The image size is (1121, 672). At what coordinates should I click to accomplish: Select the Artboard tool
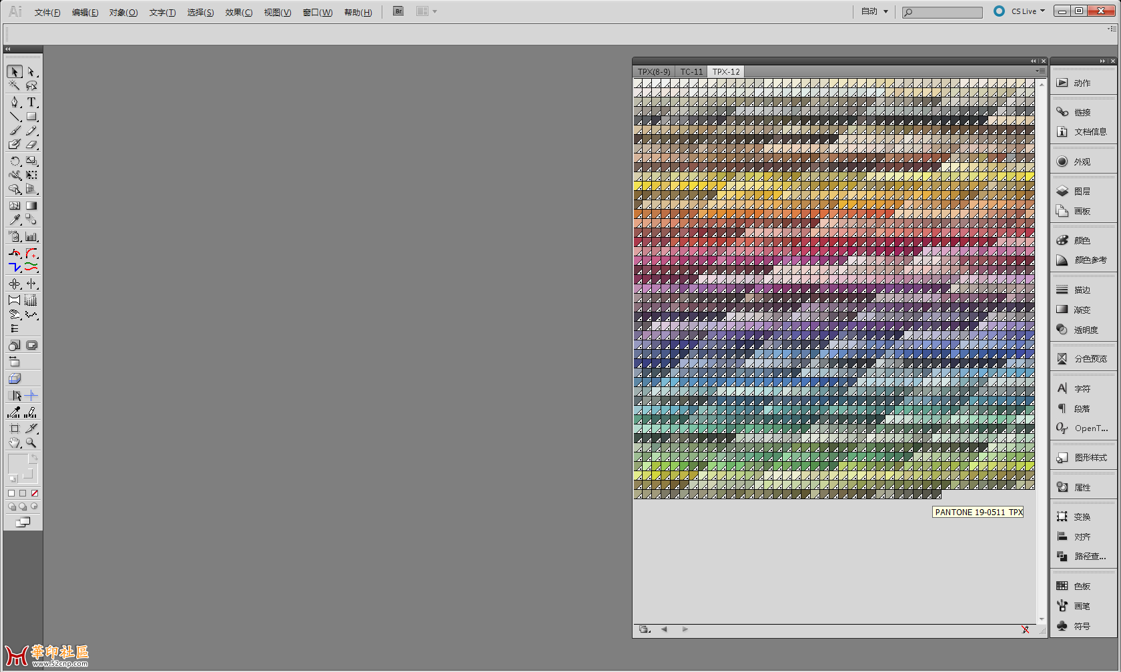(x=15, y=428)
